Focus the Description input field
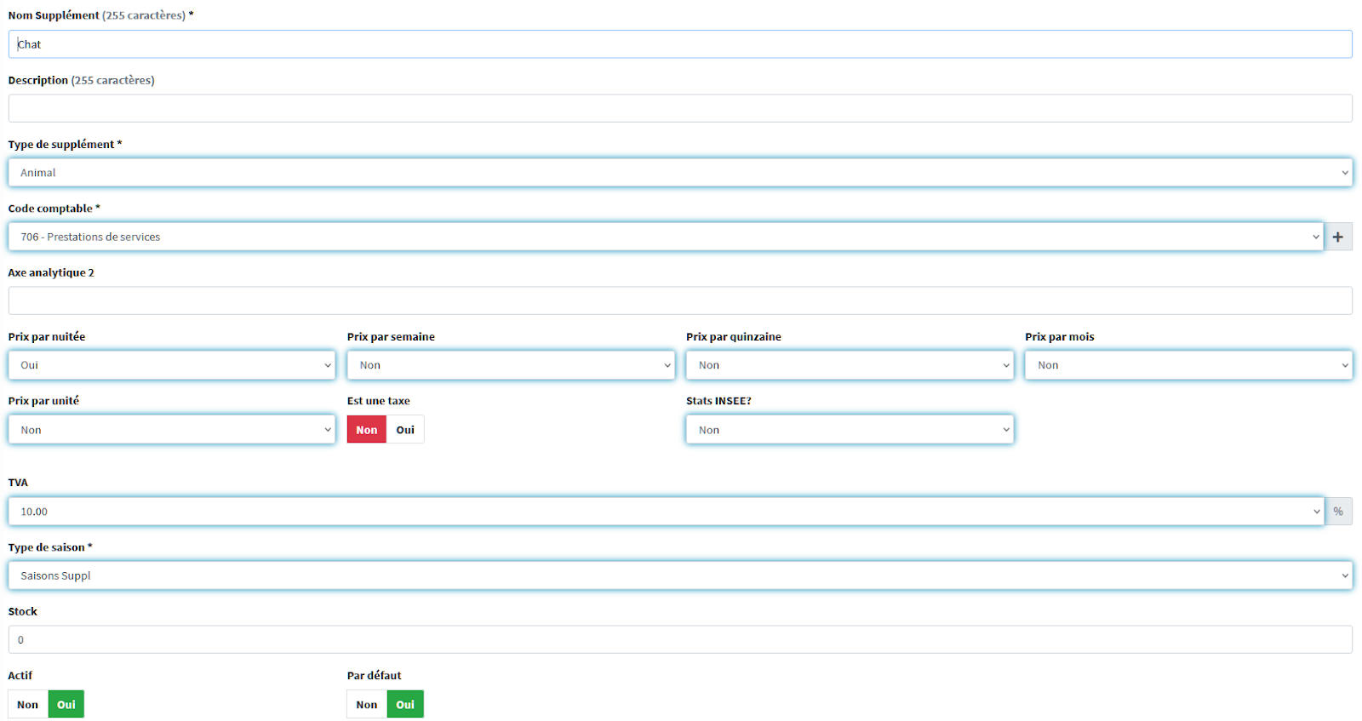The width and height of the screenshot is (1362, 721). (x=679, y=108)
